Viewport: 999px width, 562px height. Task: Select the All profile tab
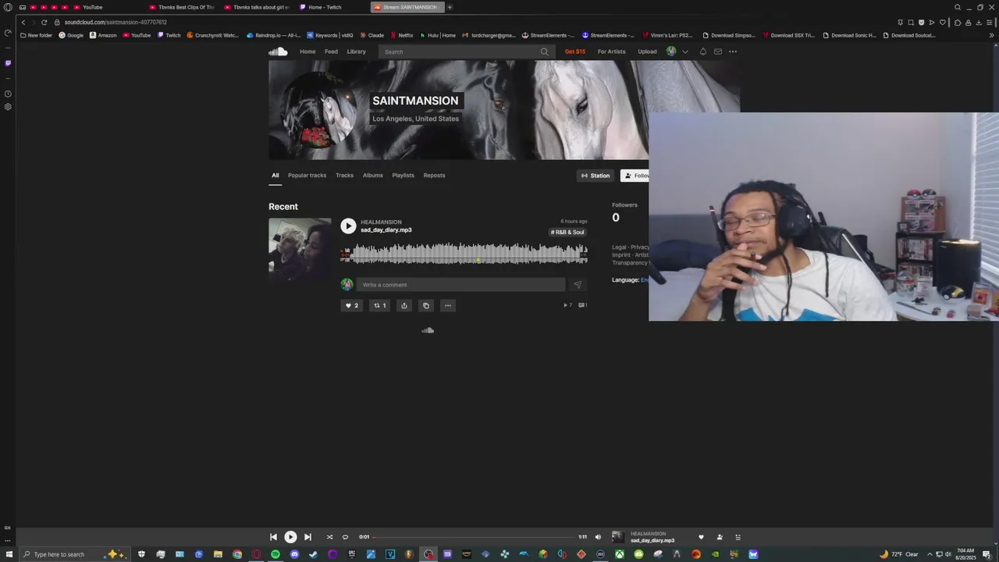(x=275, y=175)
